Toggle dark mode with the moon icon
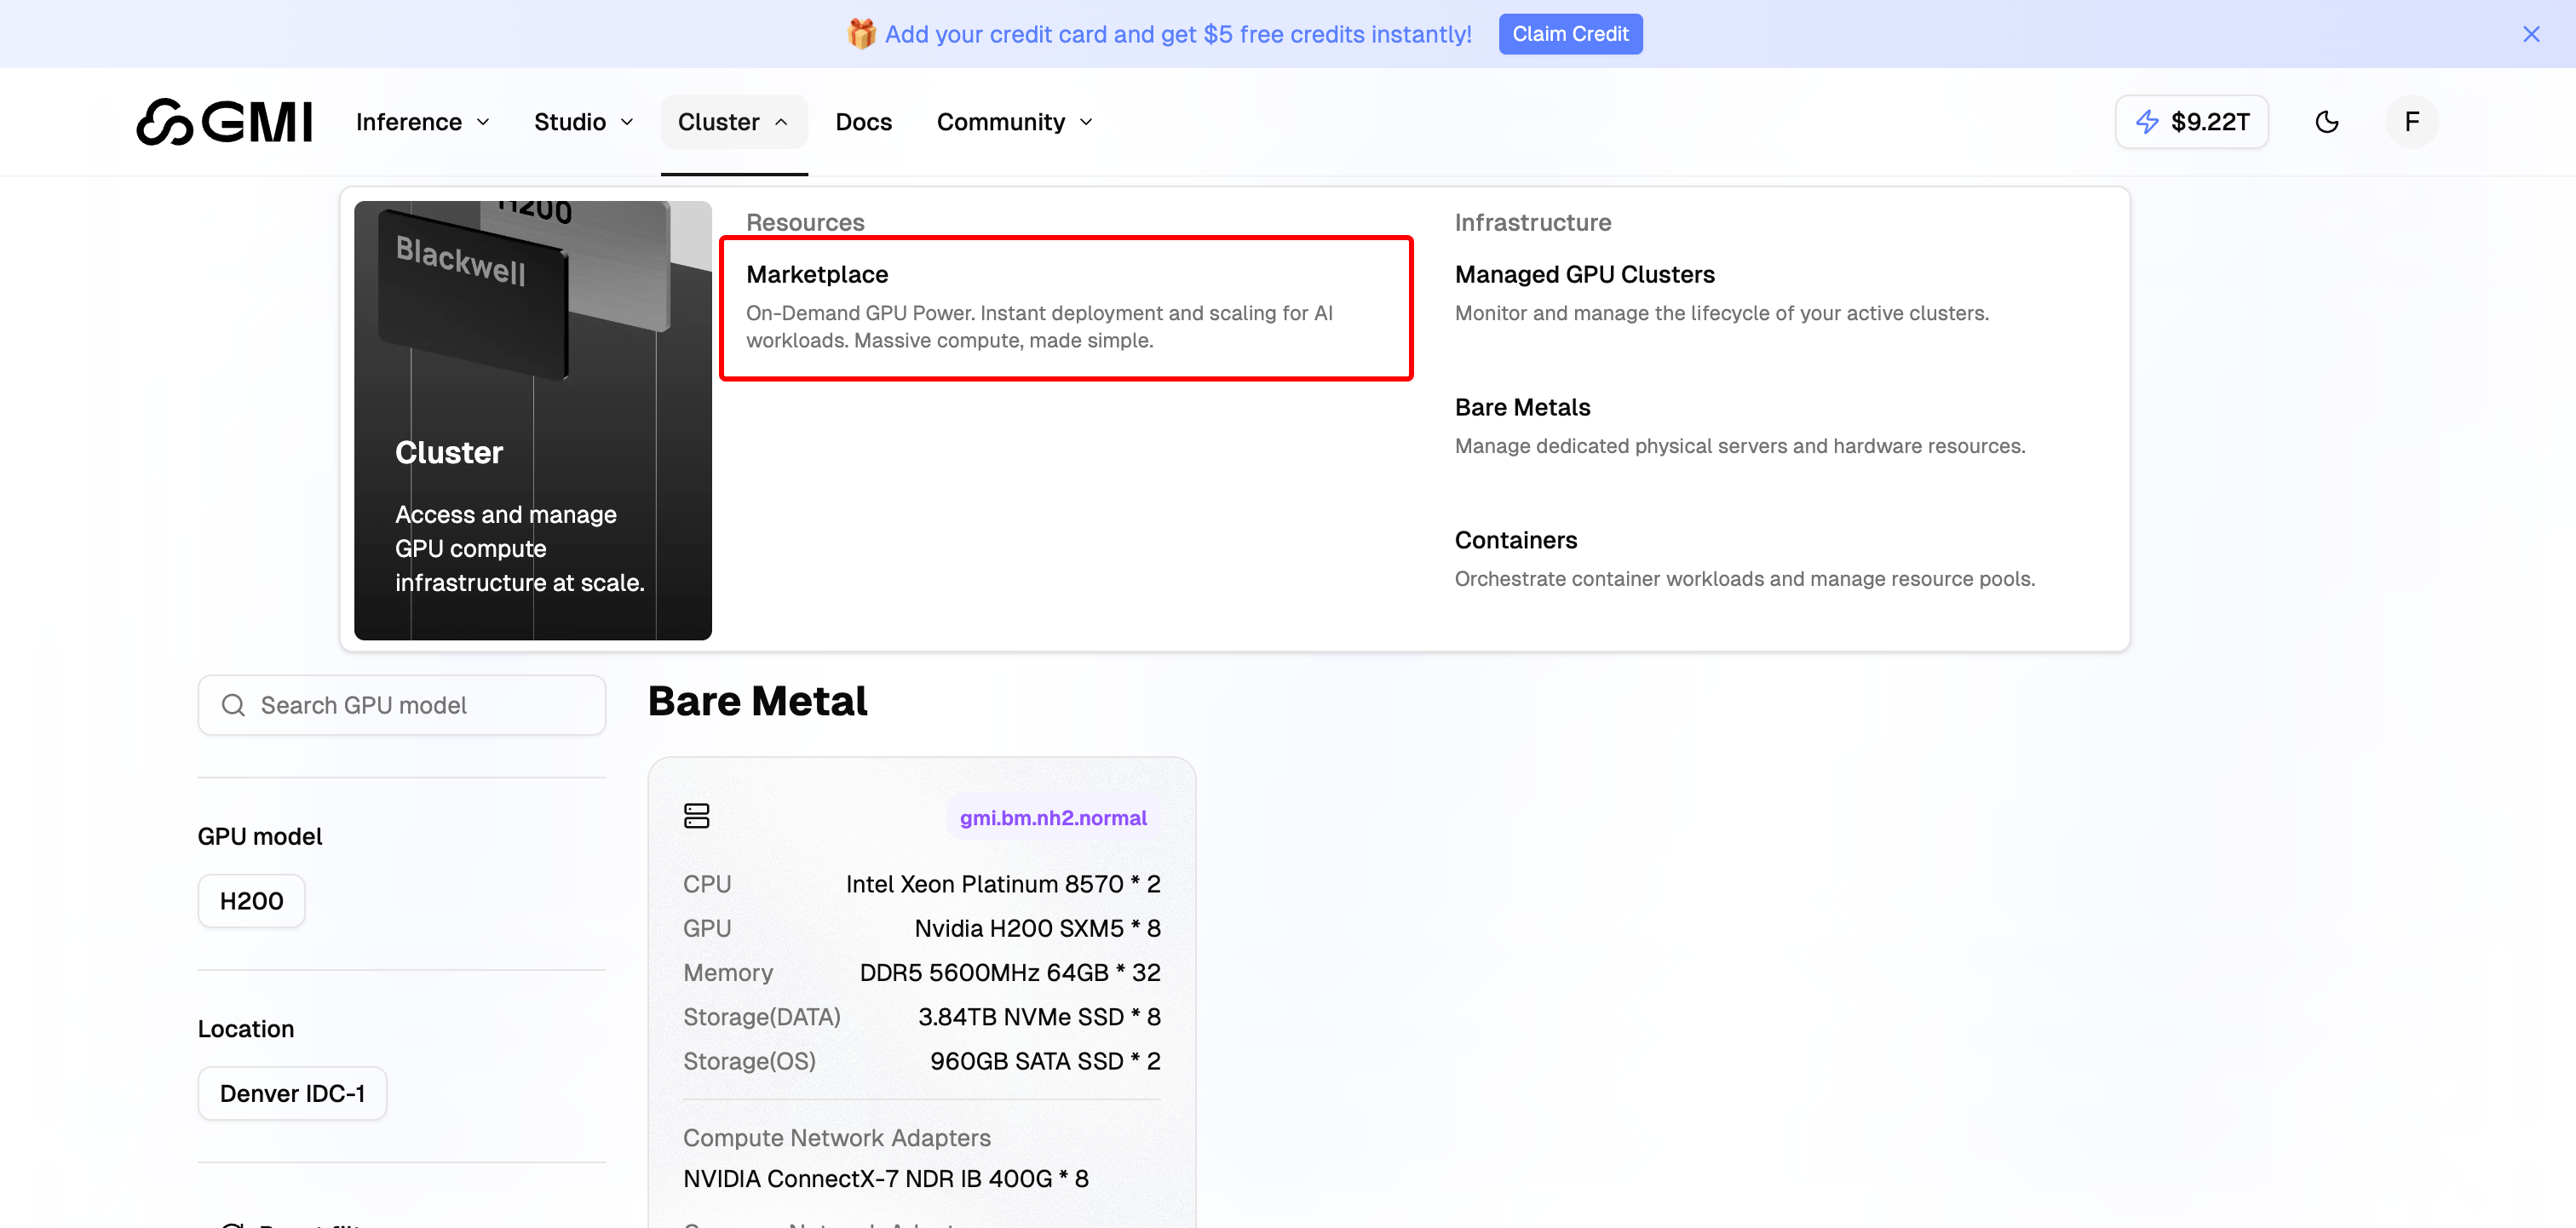 pyautogui.click(x=2327, y=121)
